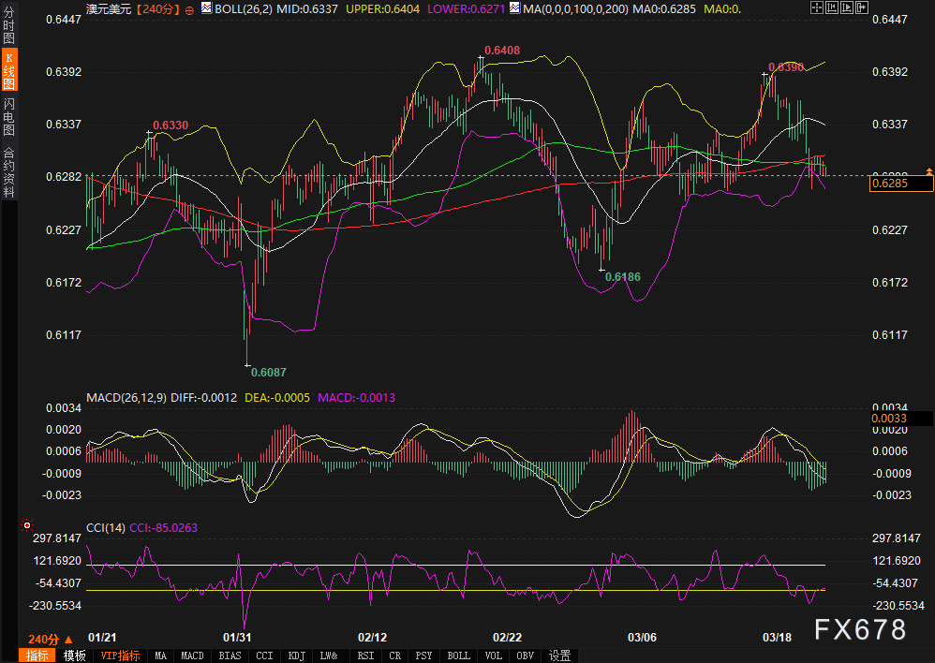Click the CCI:-85.0263 value
This screenshot has width=935, height=663.
(x=163, y=527)
